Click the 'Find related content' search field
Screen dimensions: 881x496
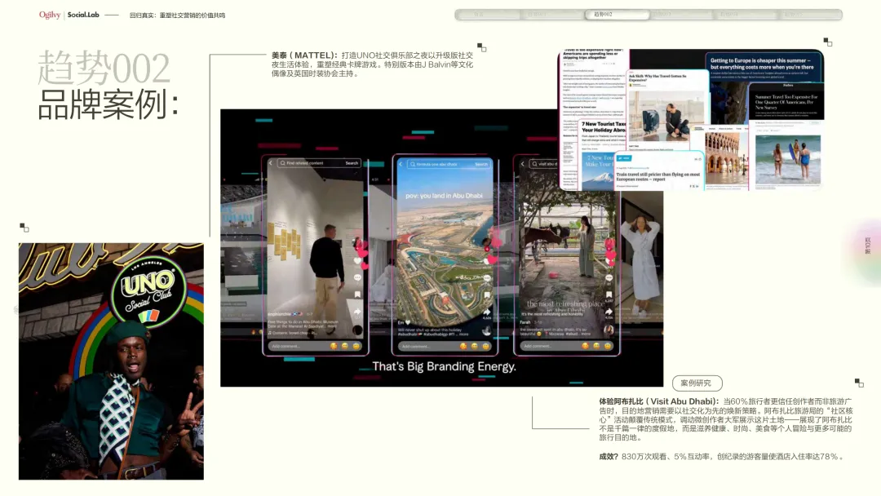coord(319,163)
